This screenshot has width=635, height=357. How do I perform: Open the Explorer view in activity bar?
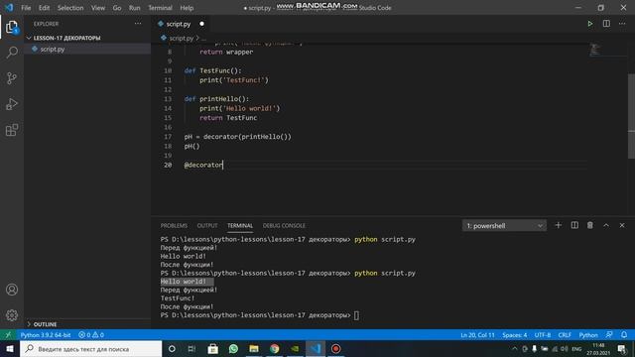(x=12, y=27)
